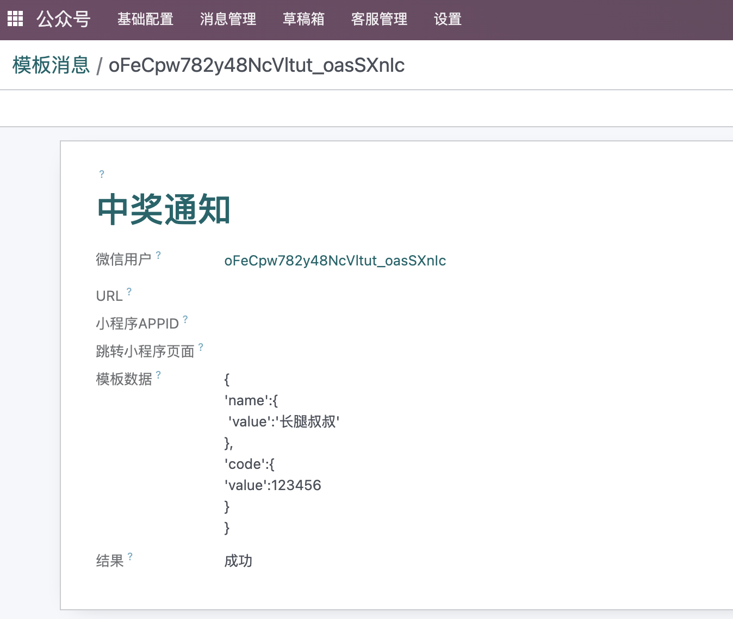733x619 pixels.
Task: Click help icon next to 模板数据
Action: coord(158,375)
